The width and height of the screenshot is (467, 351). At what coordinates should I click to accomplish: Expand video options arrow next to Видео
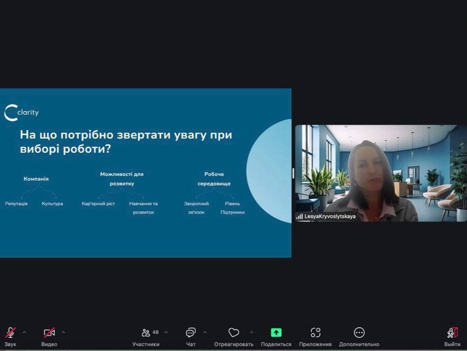click(63, 332)
